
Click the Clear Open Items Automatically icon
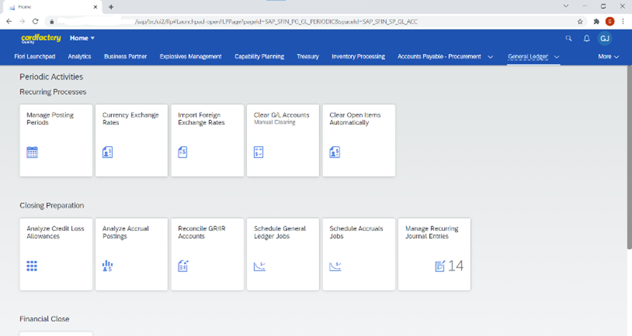pyautogui.click(x=334, y=152)
